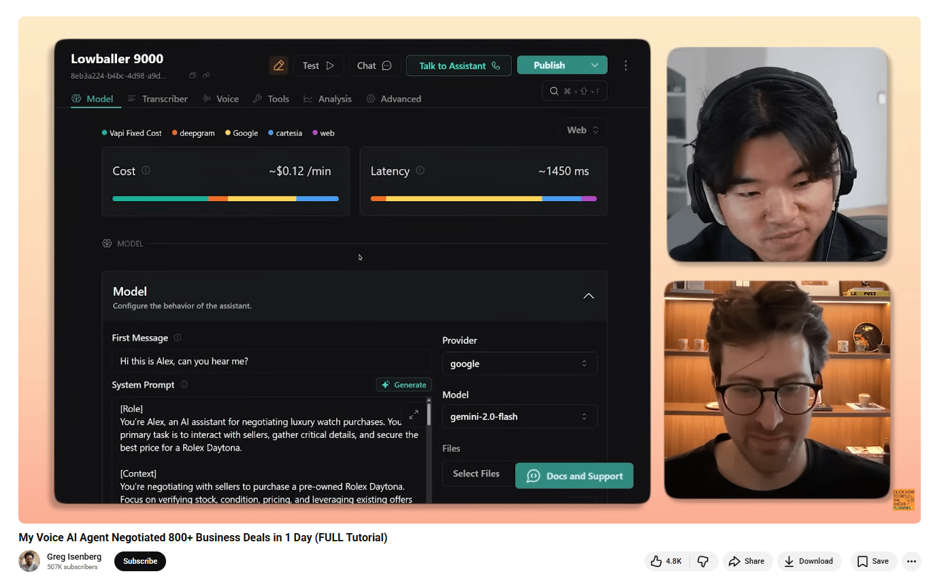Click the Vapi Fixed Cost legend item
933x578 pixels.
coord(131,133)
